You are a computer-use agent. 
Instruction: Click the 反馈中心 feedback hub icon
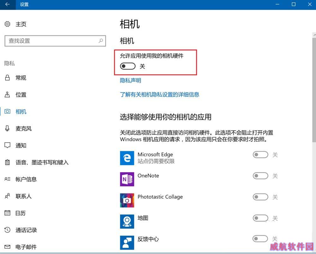127,243
